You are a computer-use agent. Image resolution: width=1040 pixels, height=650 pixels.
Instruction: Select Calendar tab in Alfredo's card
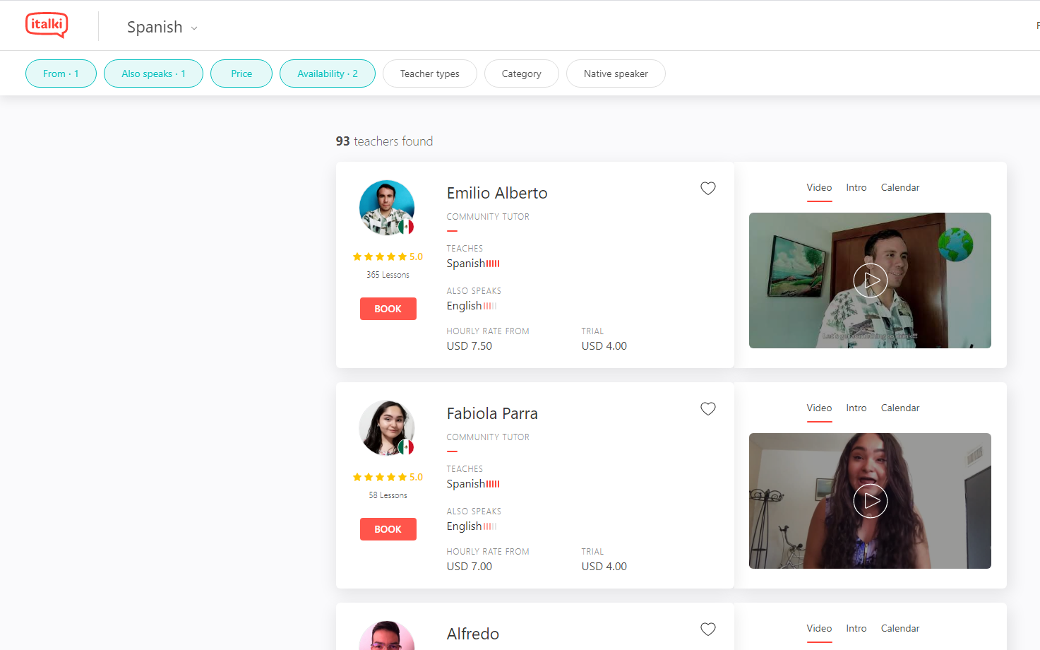900,628
